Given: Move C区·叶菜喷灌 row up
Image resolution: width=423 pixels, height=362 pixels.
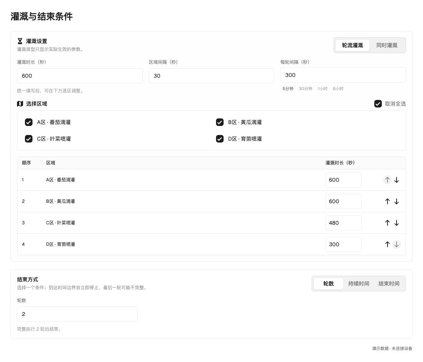Looking at the screenshot, I should pyautogui.click(x=387, y=223).
